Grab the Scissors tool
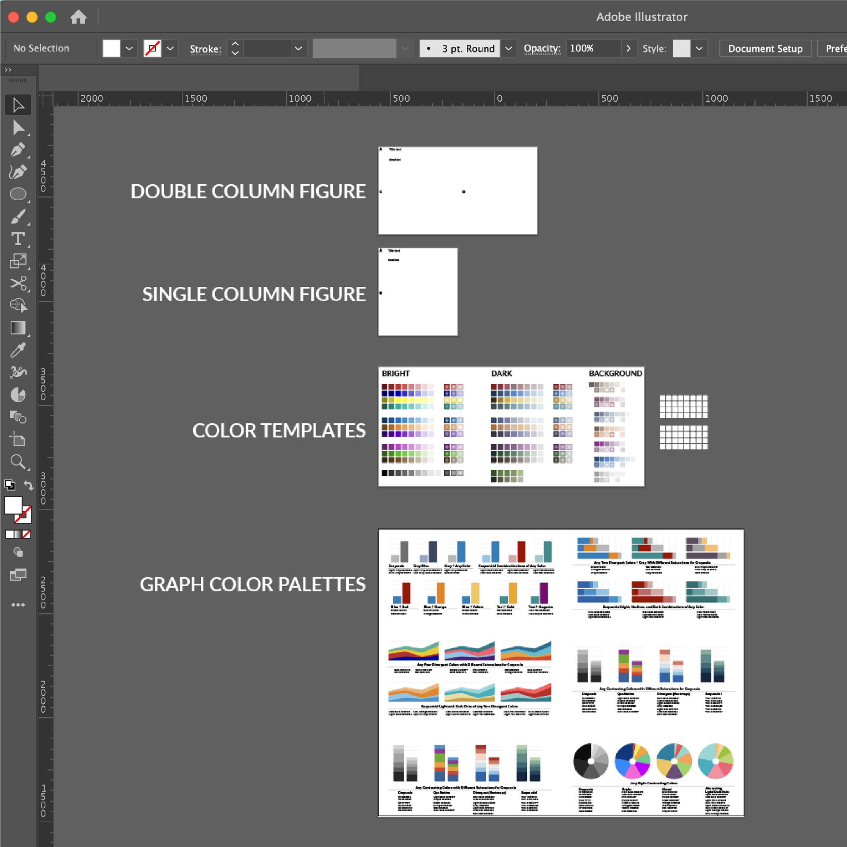Image resolution: width=847 pixels, height=847 pixels. (18, 284)
